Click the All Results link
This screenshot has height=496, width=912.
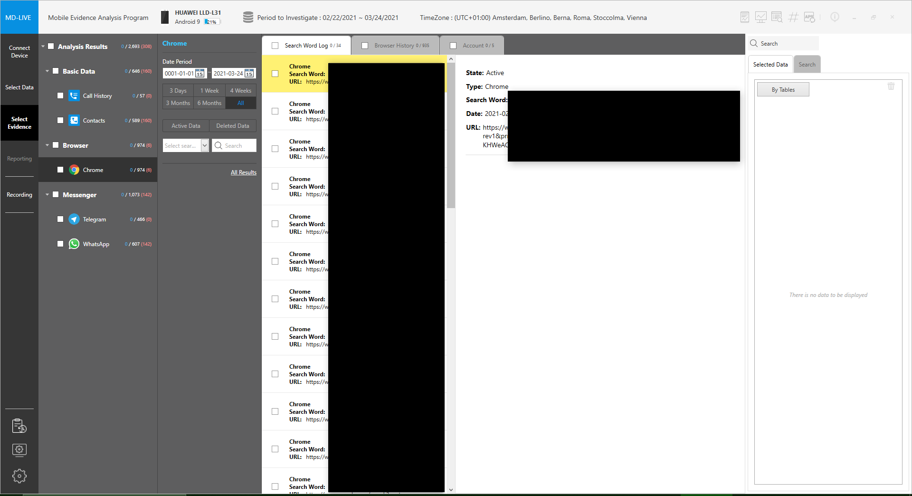[x=244, y=172]
